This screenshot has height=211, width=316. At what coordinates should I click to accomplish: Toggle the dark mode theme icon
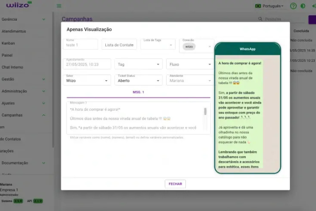303,6
